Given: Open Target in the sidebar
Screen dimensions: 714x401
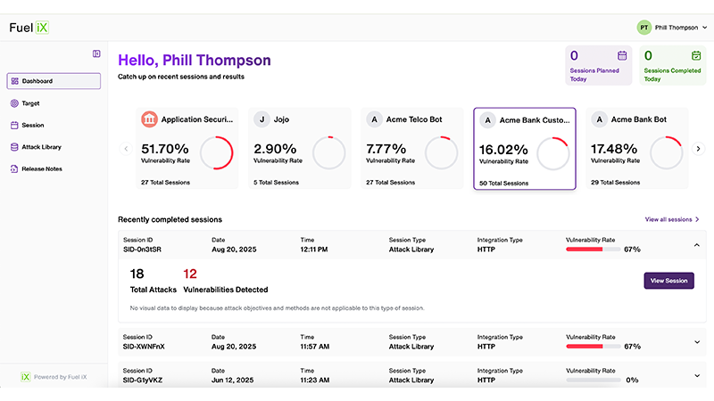Looking at the screenshot, I should pos(30,103).
